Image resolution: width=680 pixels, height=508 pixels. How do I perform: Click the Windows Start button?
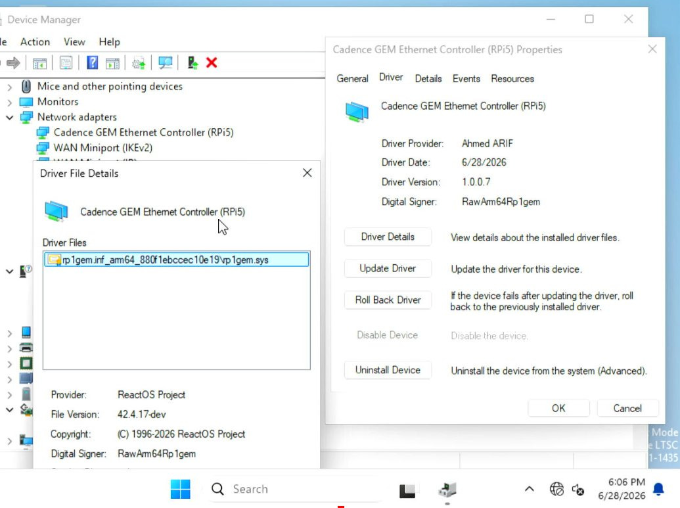click(181, 489)
